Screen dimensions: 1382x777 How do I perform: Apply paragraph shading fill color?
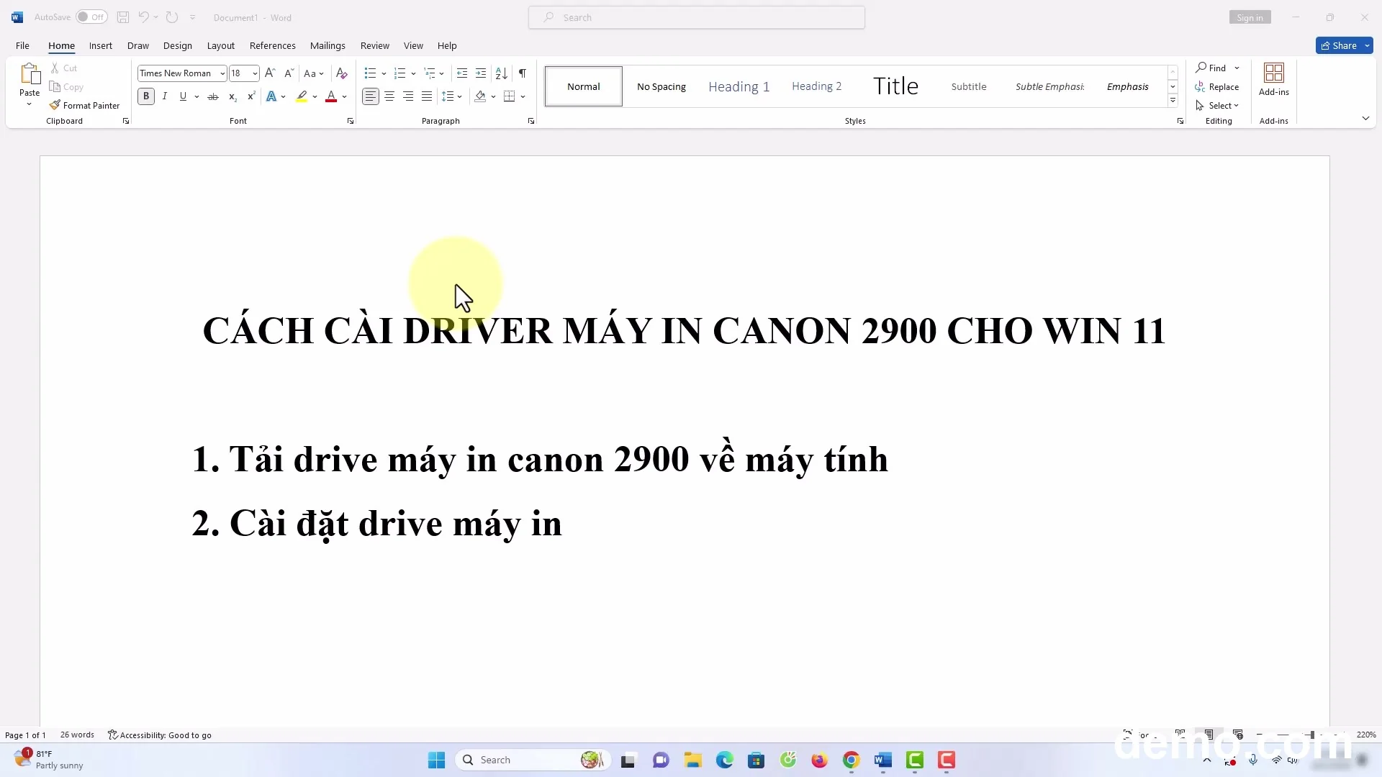coord(480,96)
